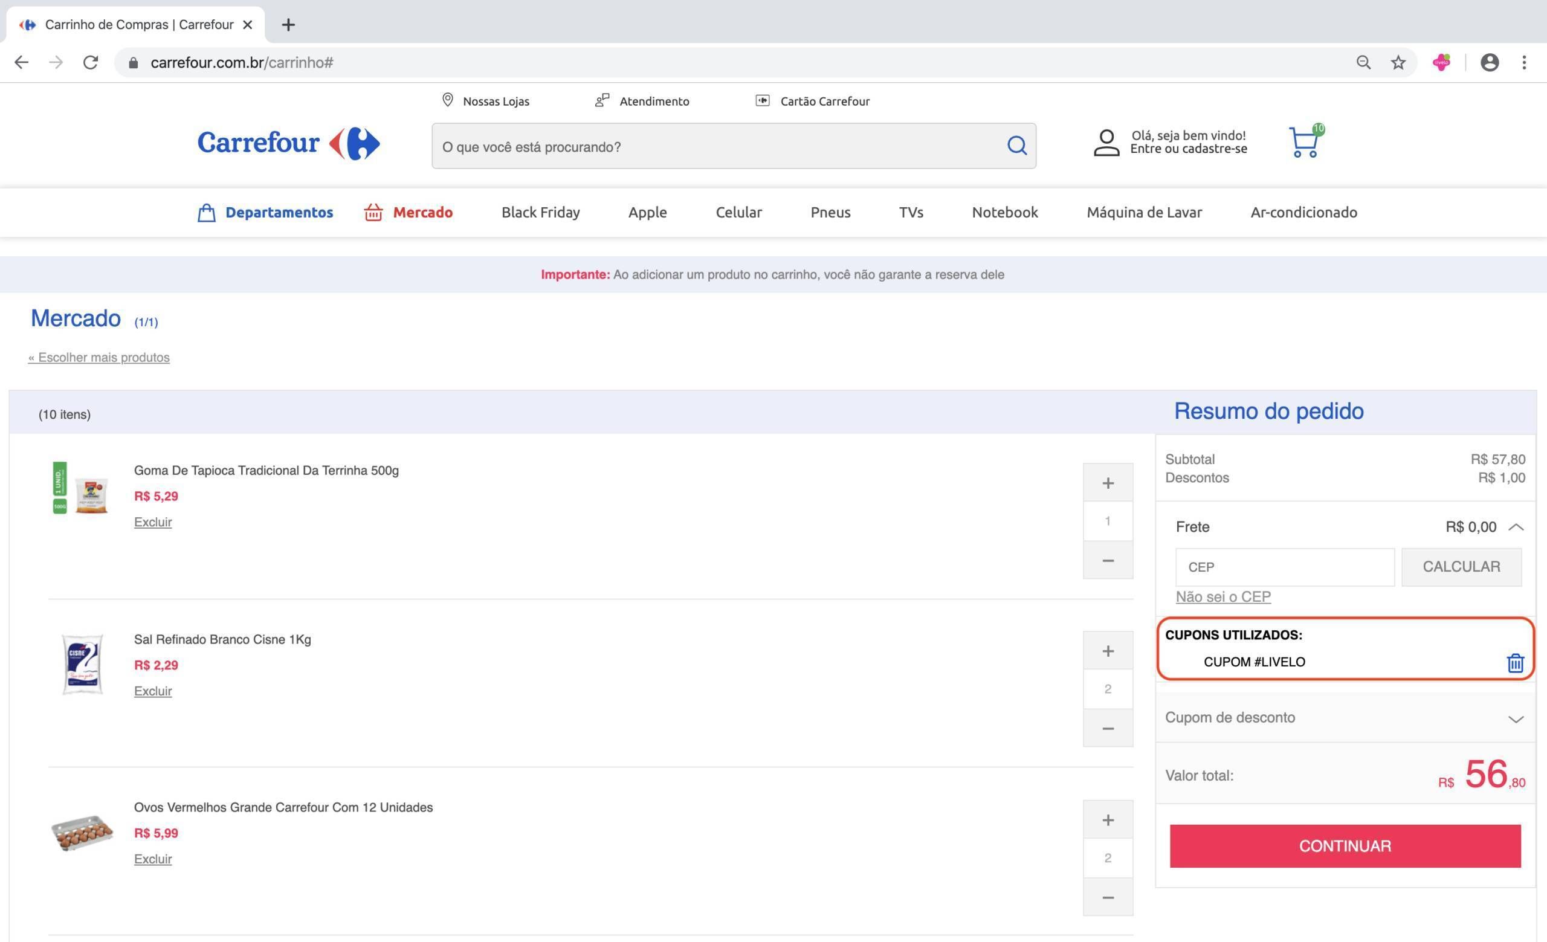1547x942 pixels.
Task: Open a new browser tab
Action: tap(288, 25)
